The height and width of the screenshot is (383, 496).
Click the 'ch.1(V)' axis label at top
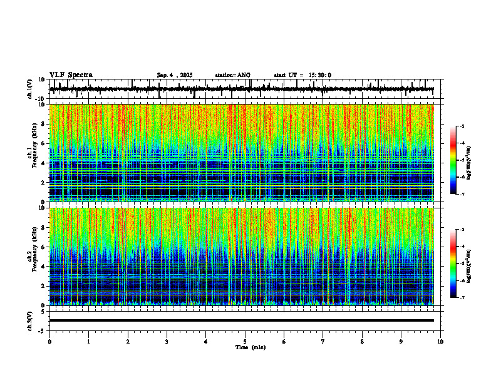[30, 89]
